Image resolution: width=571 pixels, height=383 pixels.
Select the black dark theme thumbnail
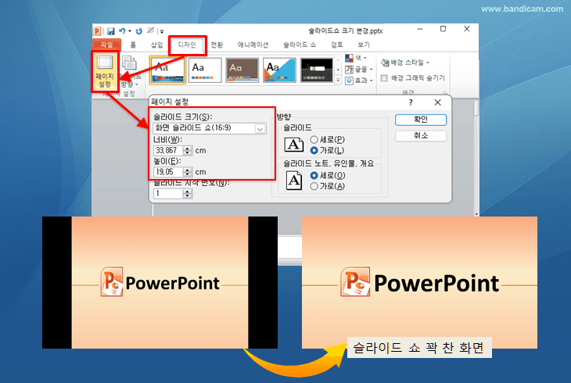coord(317,70)
